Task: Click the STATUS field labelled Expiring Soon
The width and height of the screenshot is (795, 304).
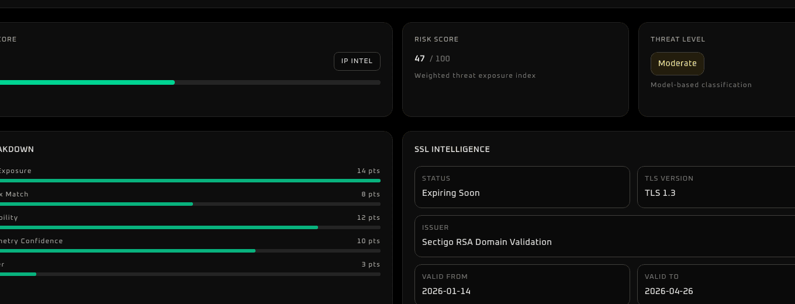Action: coord(522,187)
